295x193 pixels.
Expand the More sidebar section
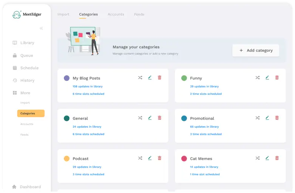coord(21,93)
